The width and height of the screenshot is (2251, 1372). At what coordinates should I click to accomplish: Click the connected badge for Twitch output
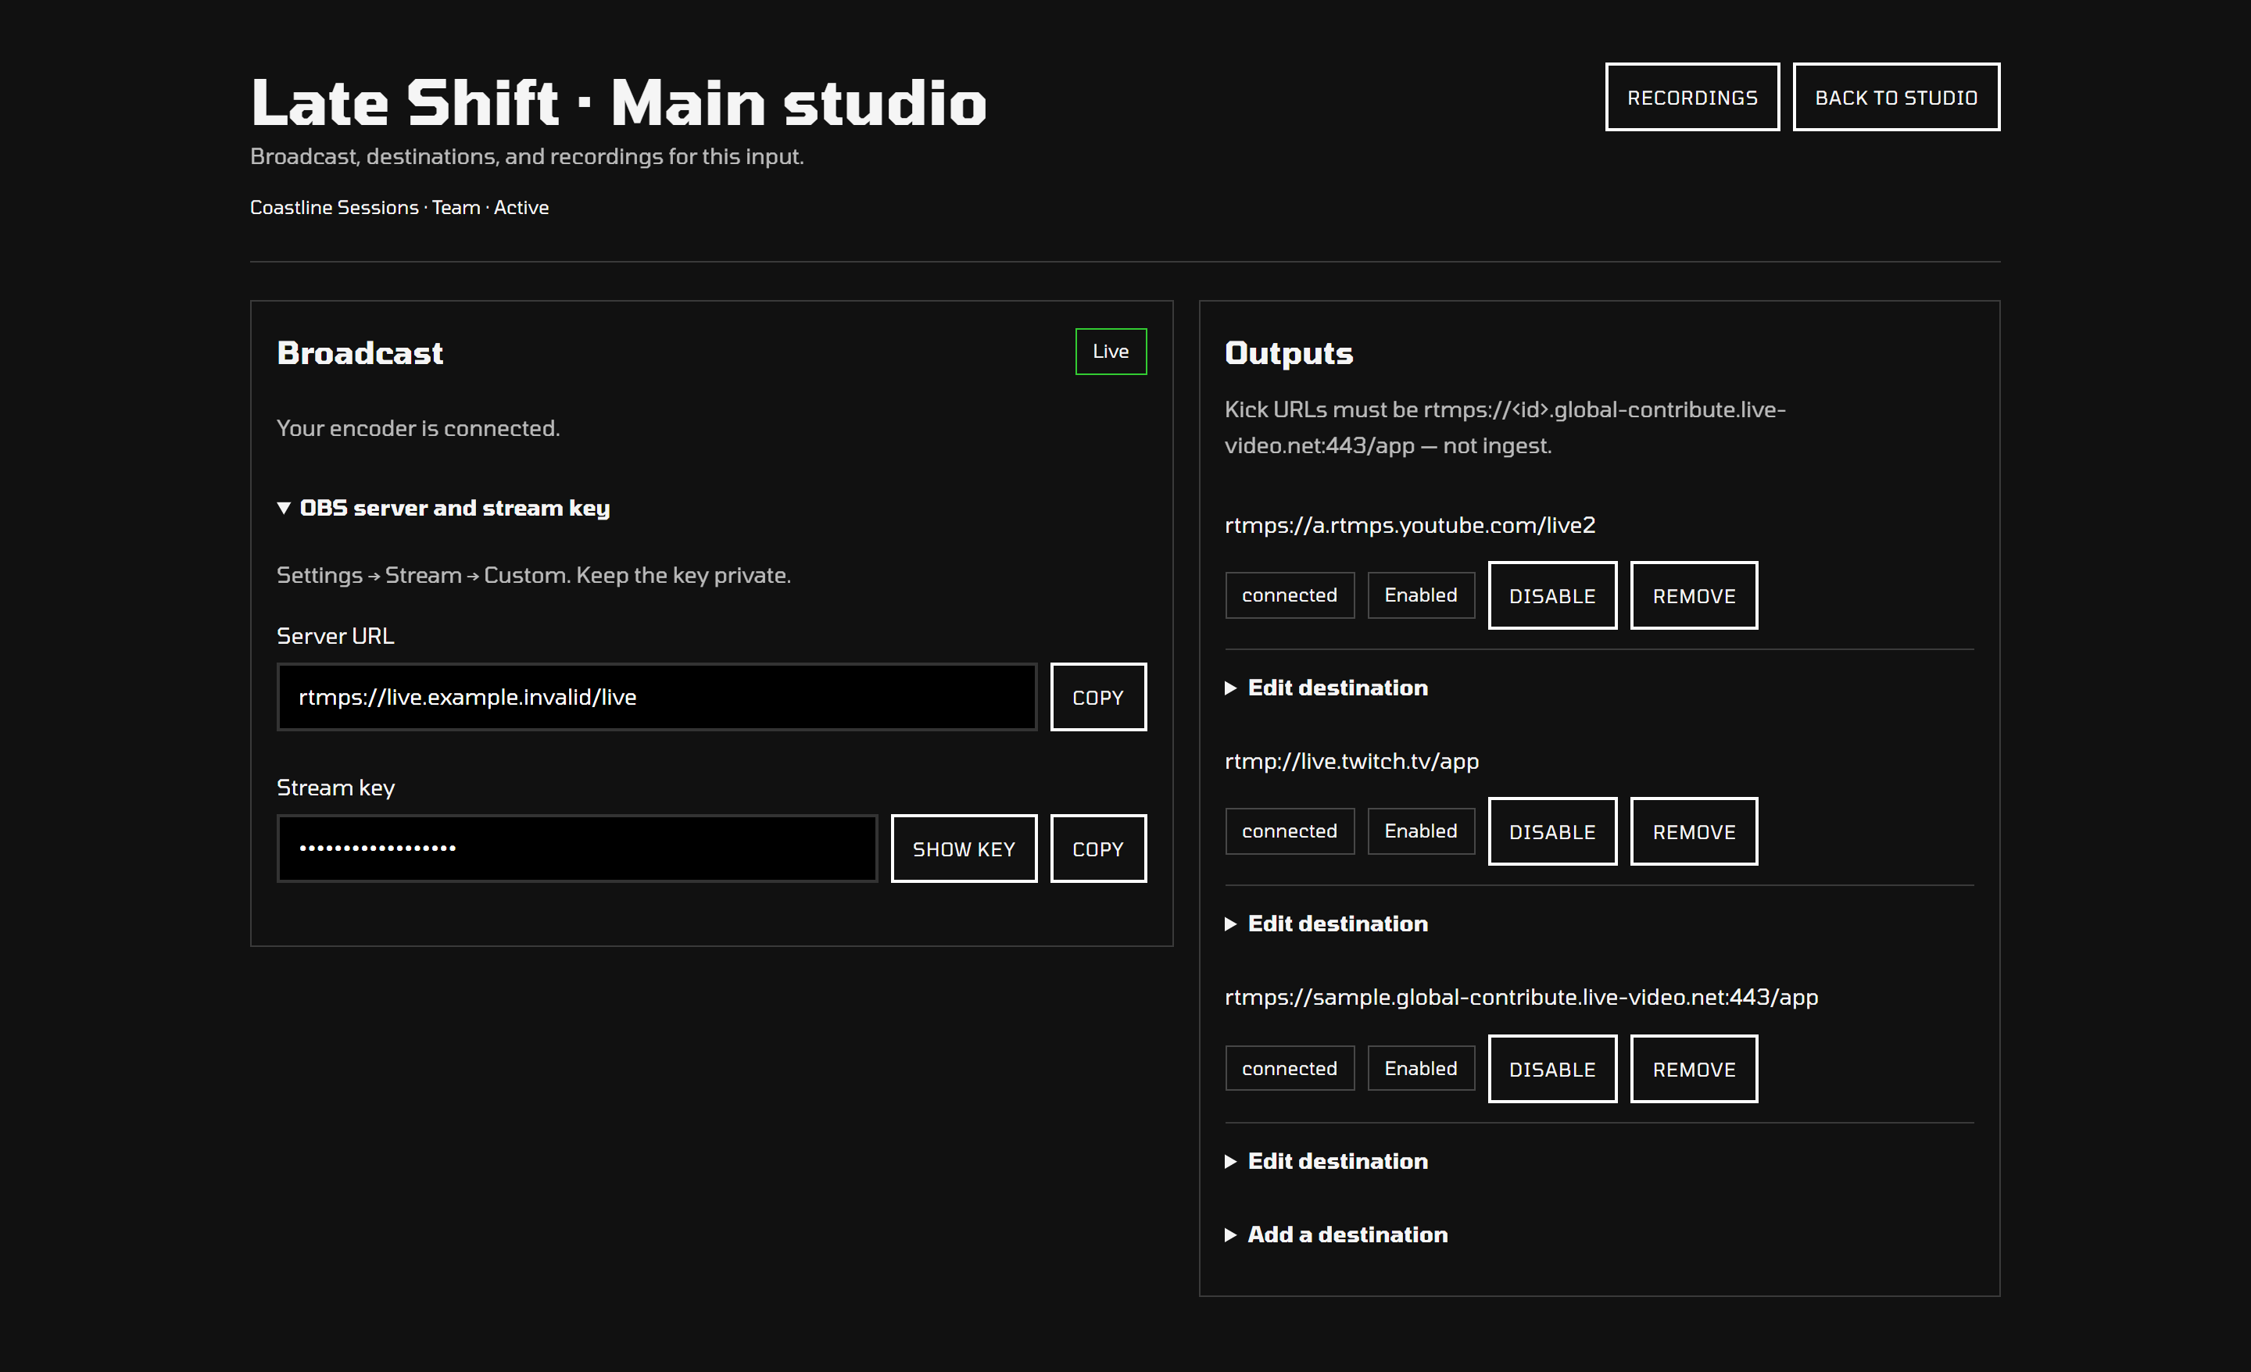tap(1289, 831)
